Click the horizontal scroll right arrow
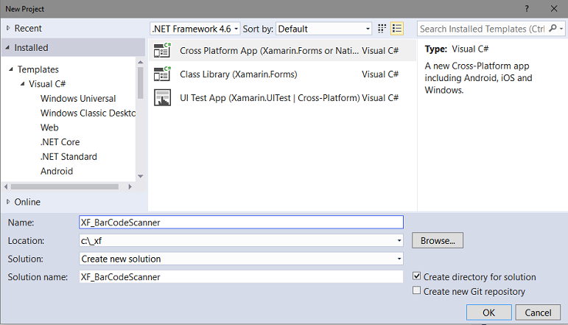 [130, 186]
